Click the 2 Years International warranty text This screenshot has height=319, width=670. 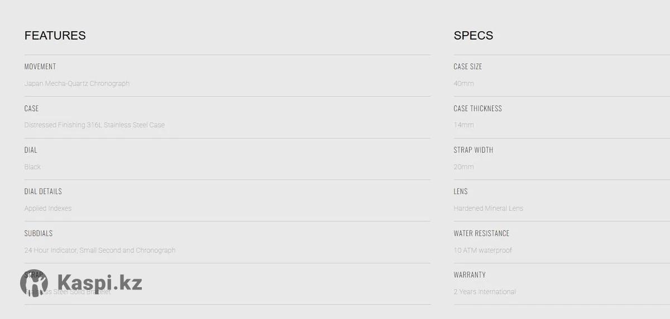click(485, 292)
